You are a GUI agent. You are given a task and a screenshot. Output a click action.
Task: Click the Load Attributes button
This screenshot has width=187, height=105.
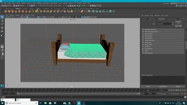(x=163, y=87)
